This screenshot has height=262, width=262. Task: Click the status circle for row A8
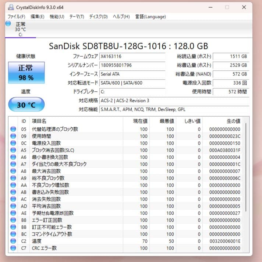[13, 171]
